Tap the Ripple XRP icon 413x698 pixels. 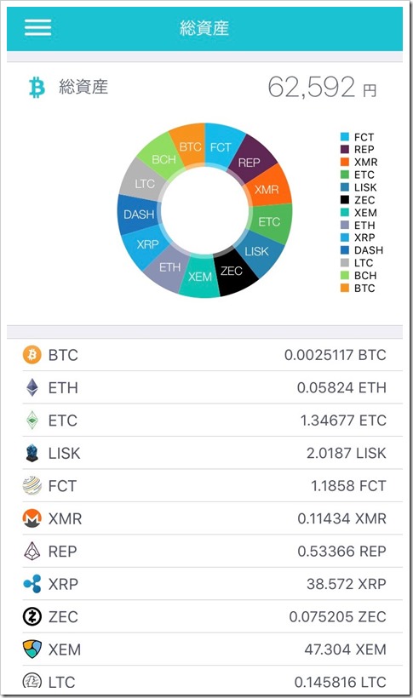tap(32, 584)
